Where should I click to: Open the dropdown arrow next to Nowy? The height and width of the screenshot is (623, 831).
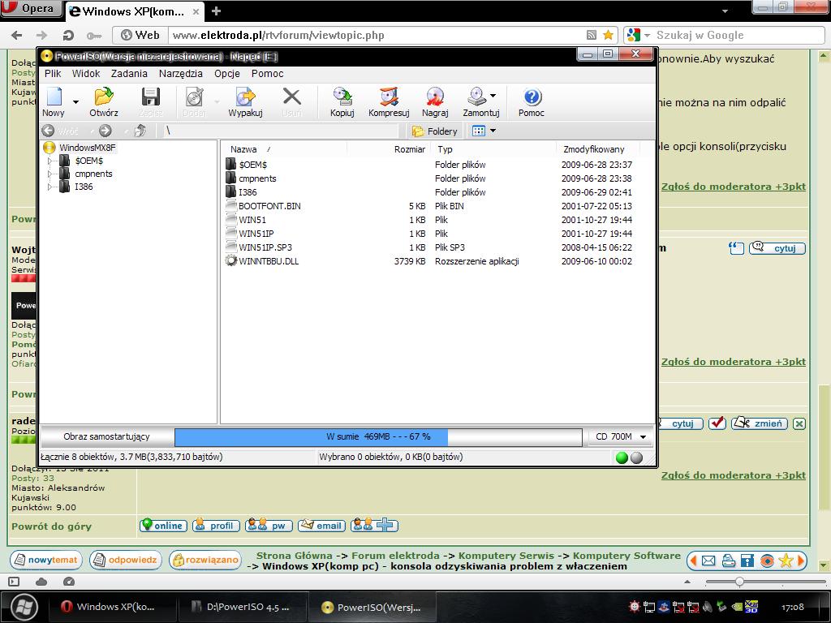[x=75, y=101]
